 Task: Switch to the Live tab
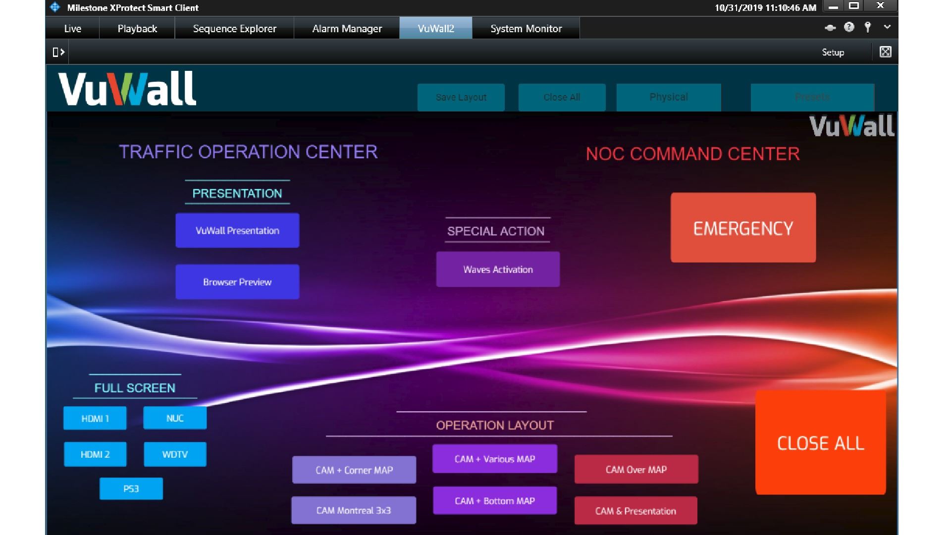click(x=73, y=29)
